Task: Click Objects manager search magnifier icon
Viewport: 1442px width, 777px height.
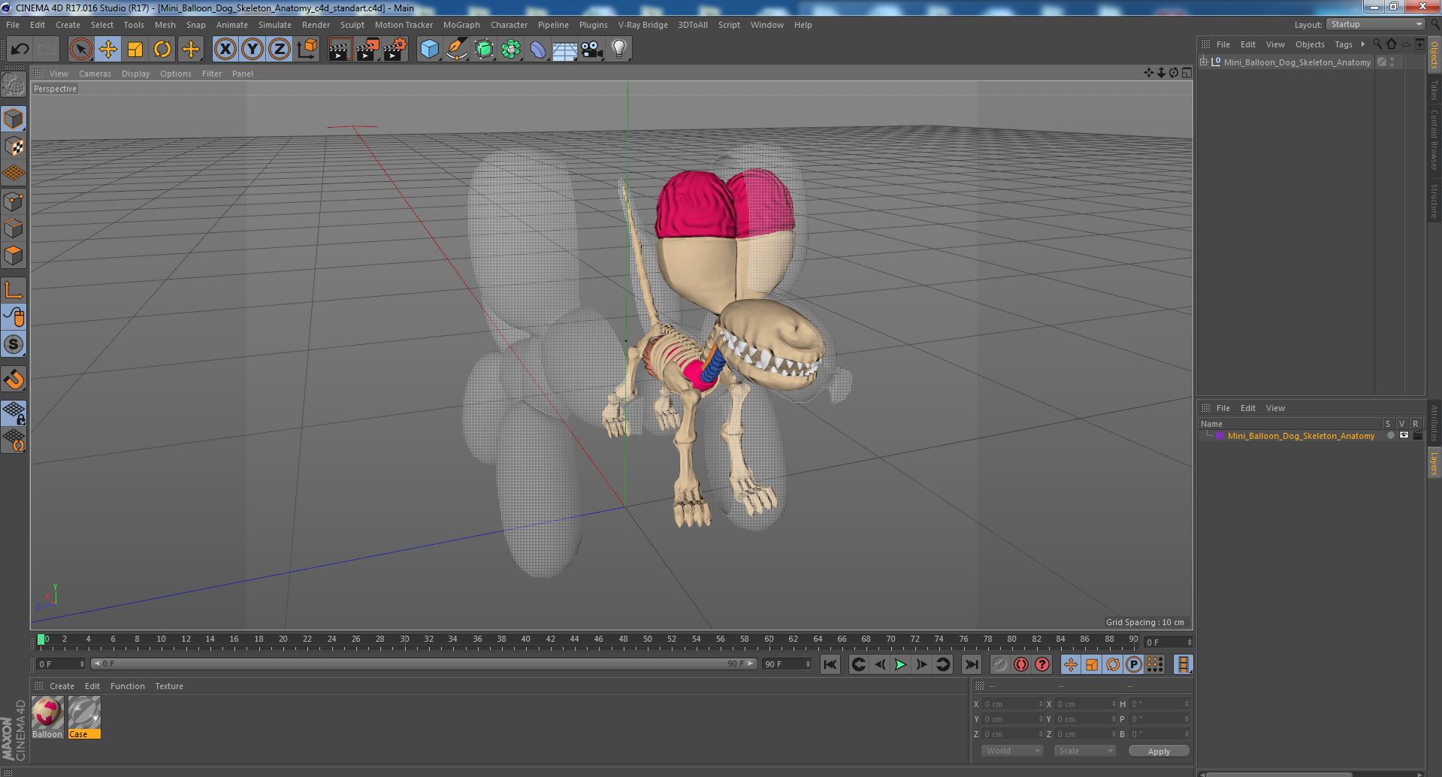Action: 1377,44
